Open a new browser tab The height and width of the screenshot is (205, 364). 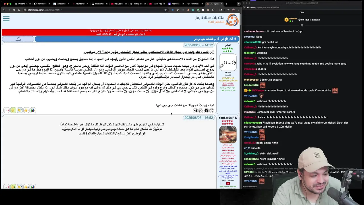(x=226, y=4)
